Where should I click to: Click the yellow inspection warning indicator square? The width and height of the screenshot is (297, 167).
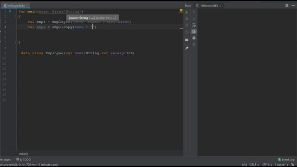point(181,10)
